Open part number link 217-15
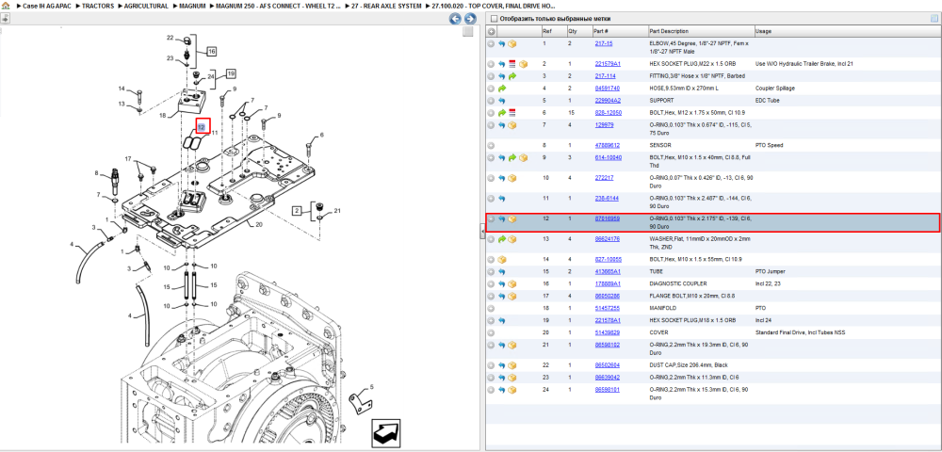 pos(604,44)
